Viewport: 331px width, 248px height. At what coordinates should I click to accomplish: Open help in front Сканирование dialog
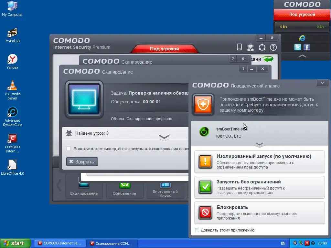click(x=244, y=68)
